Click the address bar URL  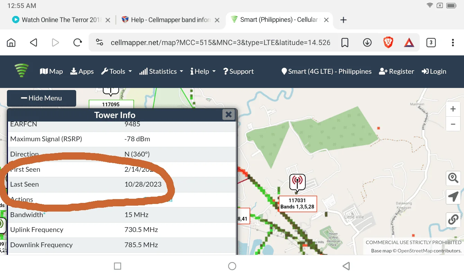point(220,43)
